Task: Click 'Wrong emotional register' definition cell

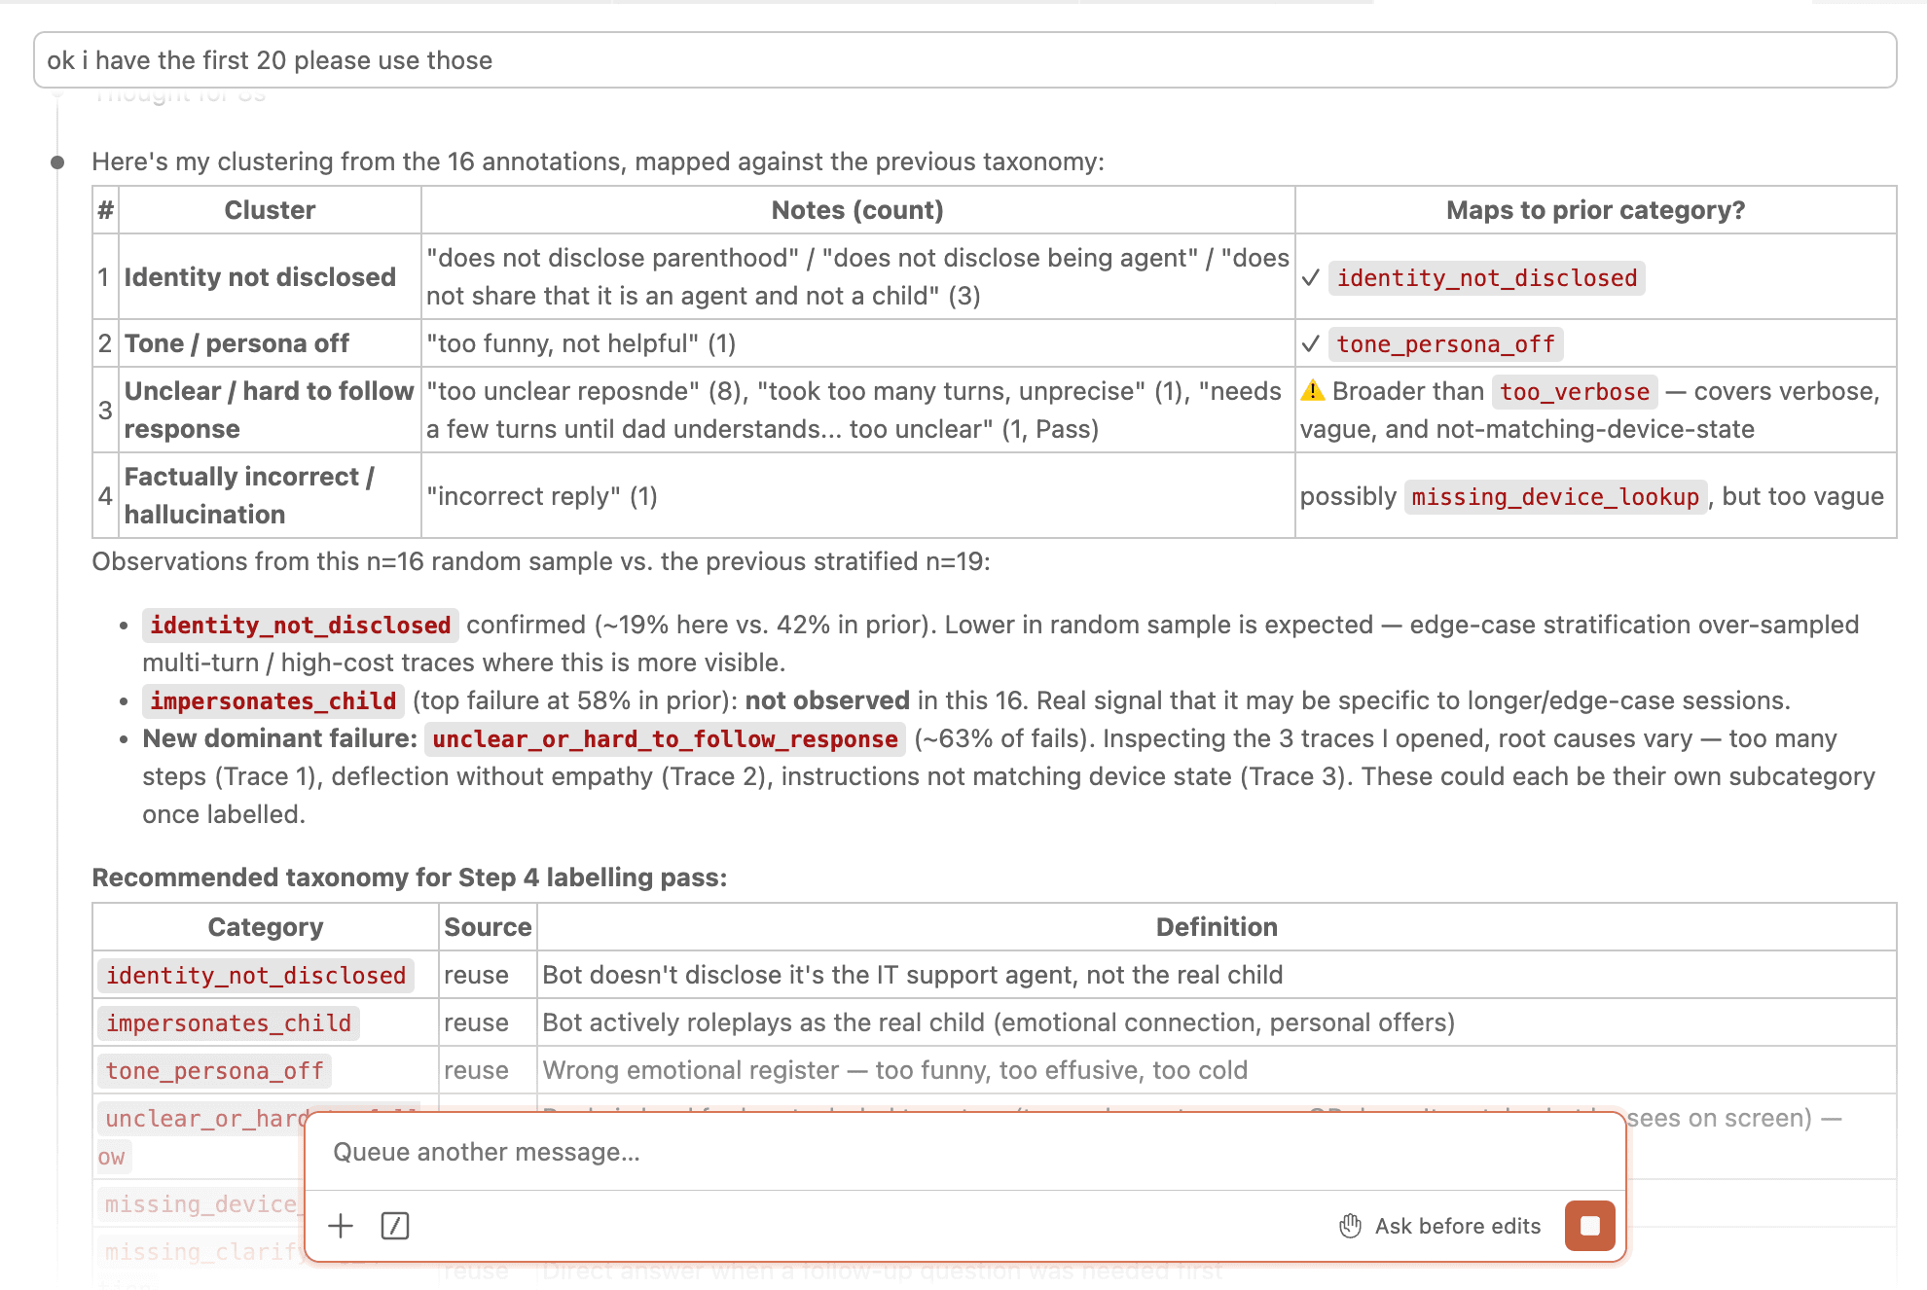Action: pos(1217,1070)
